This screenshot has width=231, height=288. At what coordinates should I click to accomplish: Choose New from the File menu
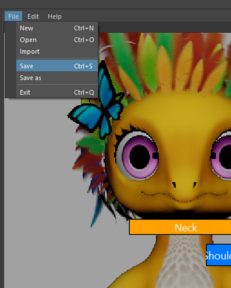click(57, 28)
